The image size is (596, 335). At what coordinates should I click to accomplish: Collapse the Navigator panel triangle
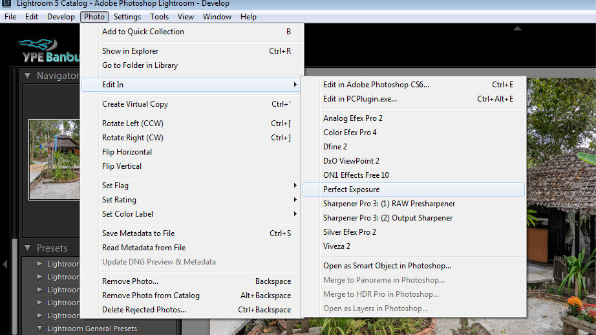pyautogui.click(x=27, y=76)
